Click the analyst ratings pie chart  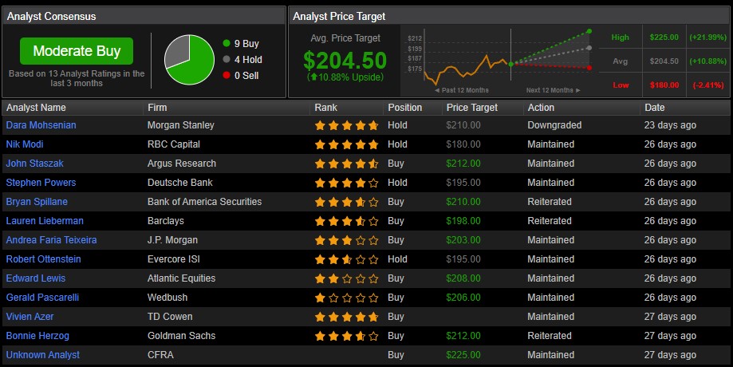tap(189, 59)
